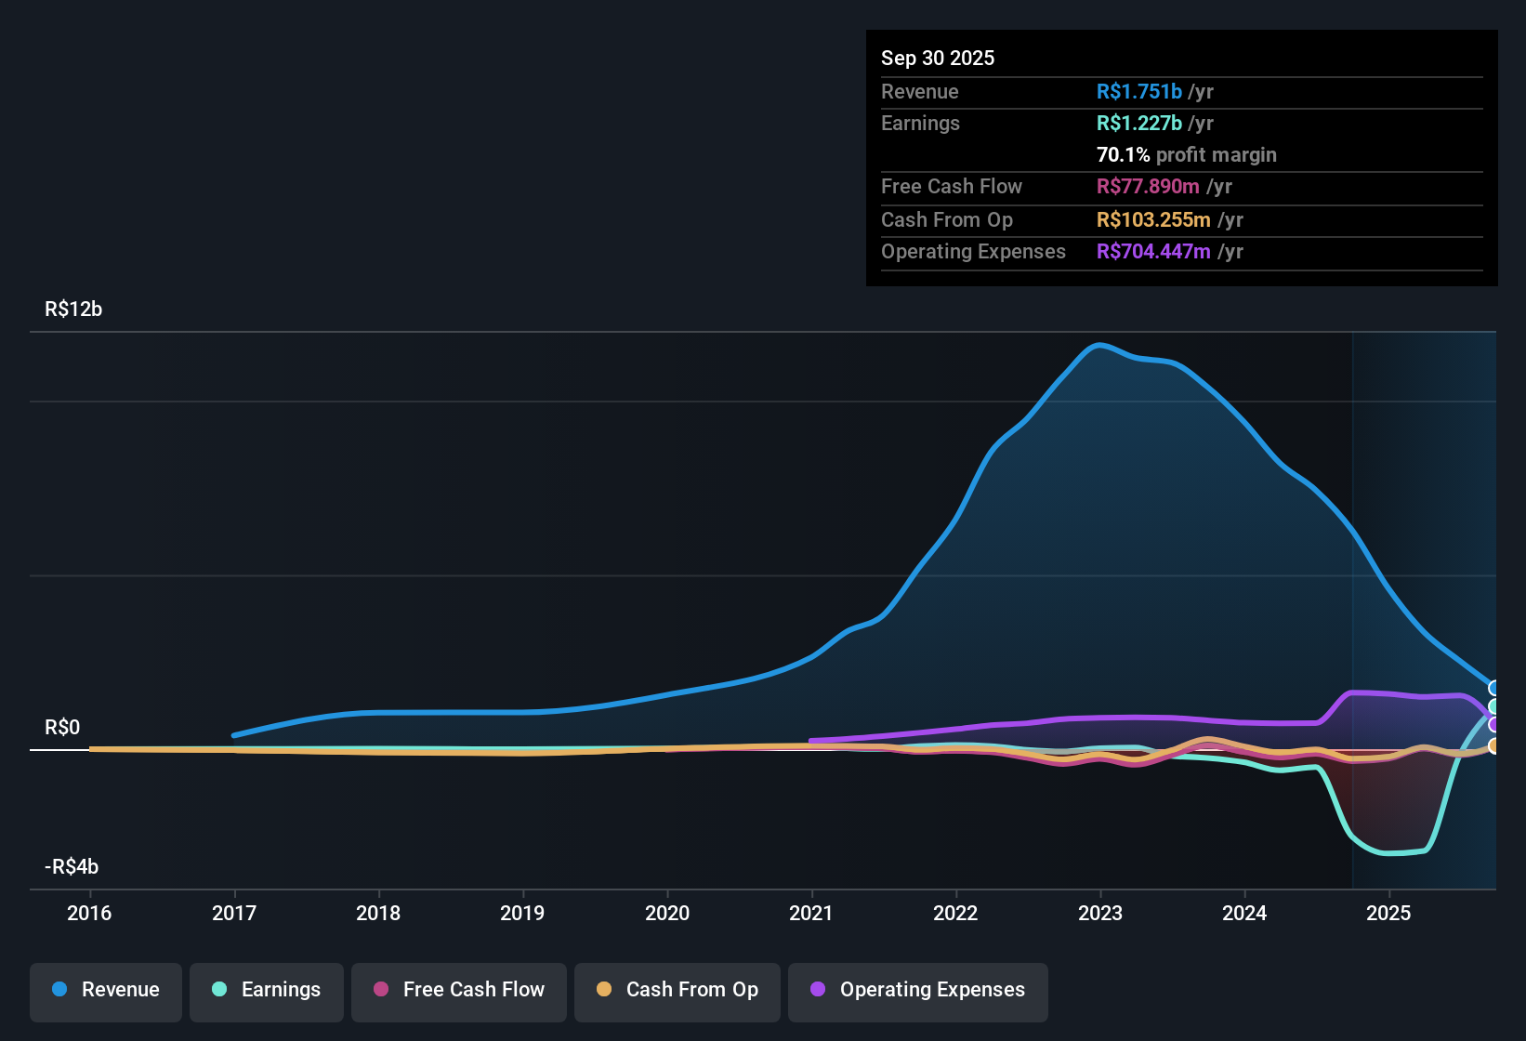Click the orange Cash From Op legend dot
The height and width of the screenshot is (1041, 1526).
[604, 990]
